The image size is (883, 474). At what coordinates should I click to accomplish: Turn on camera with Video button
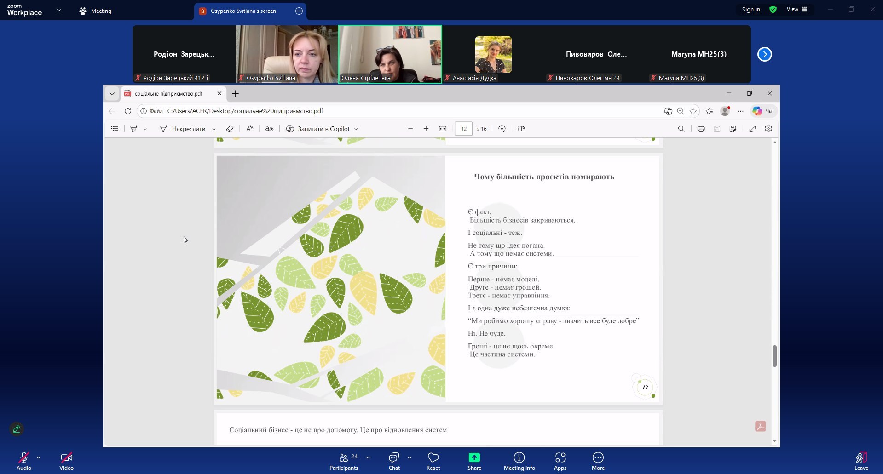pos(66,461)
